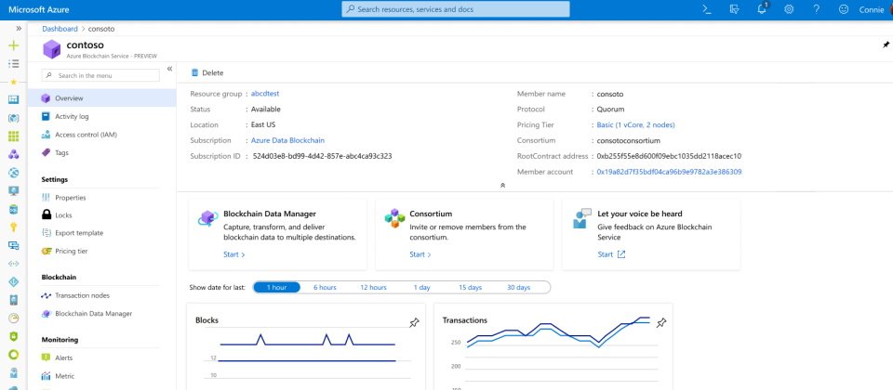Click the favorites star in the rail
Screen dimensions: 893x390
(x=14, y=82)
